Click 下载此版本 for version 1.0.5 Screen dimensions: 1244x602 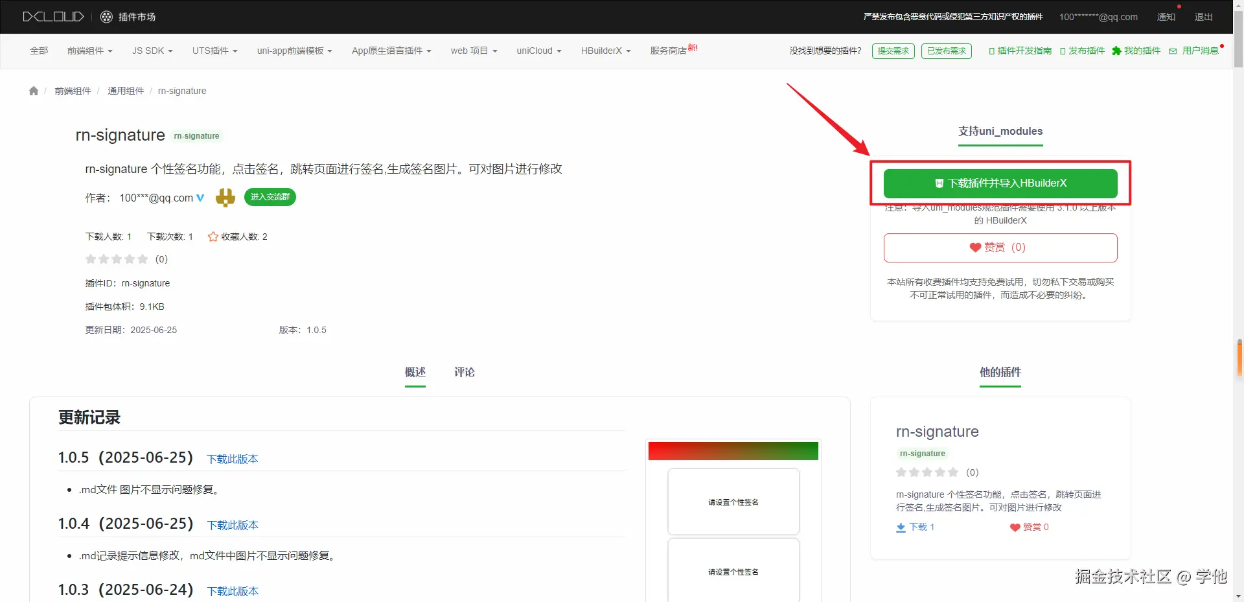[x=233, y=459]
